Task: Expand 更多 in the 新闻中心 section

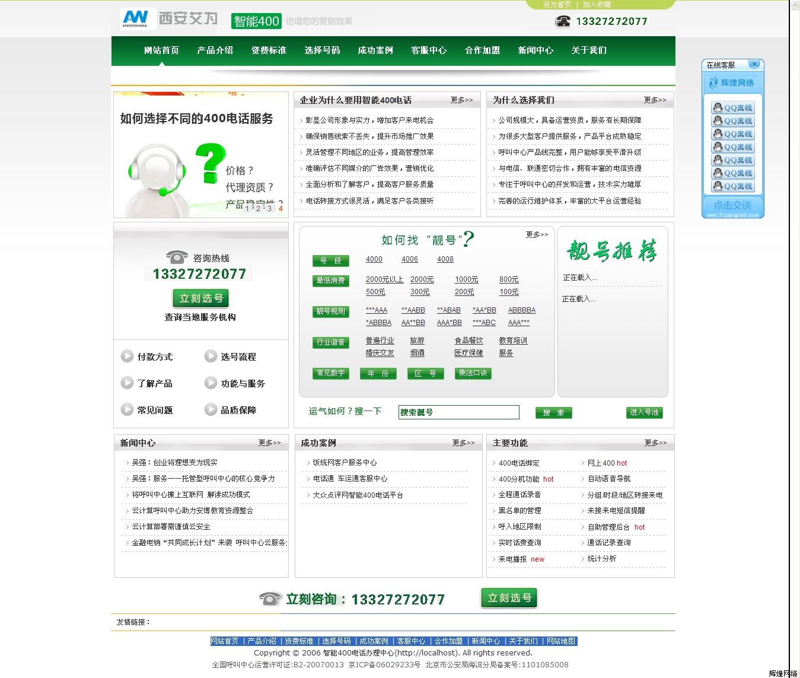Action: tap(269, 443)
